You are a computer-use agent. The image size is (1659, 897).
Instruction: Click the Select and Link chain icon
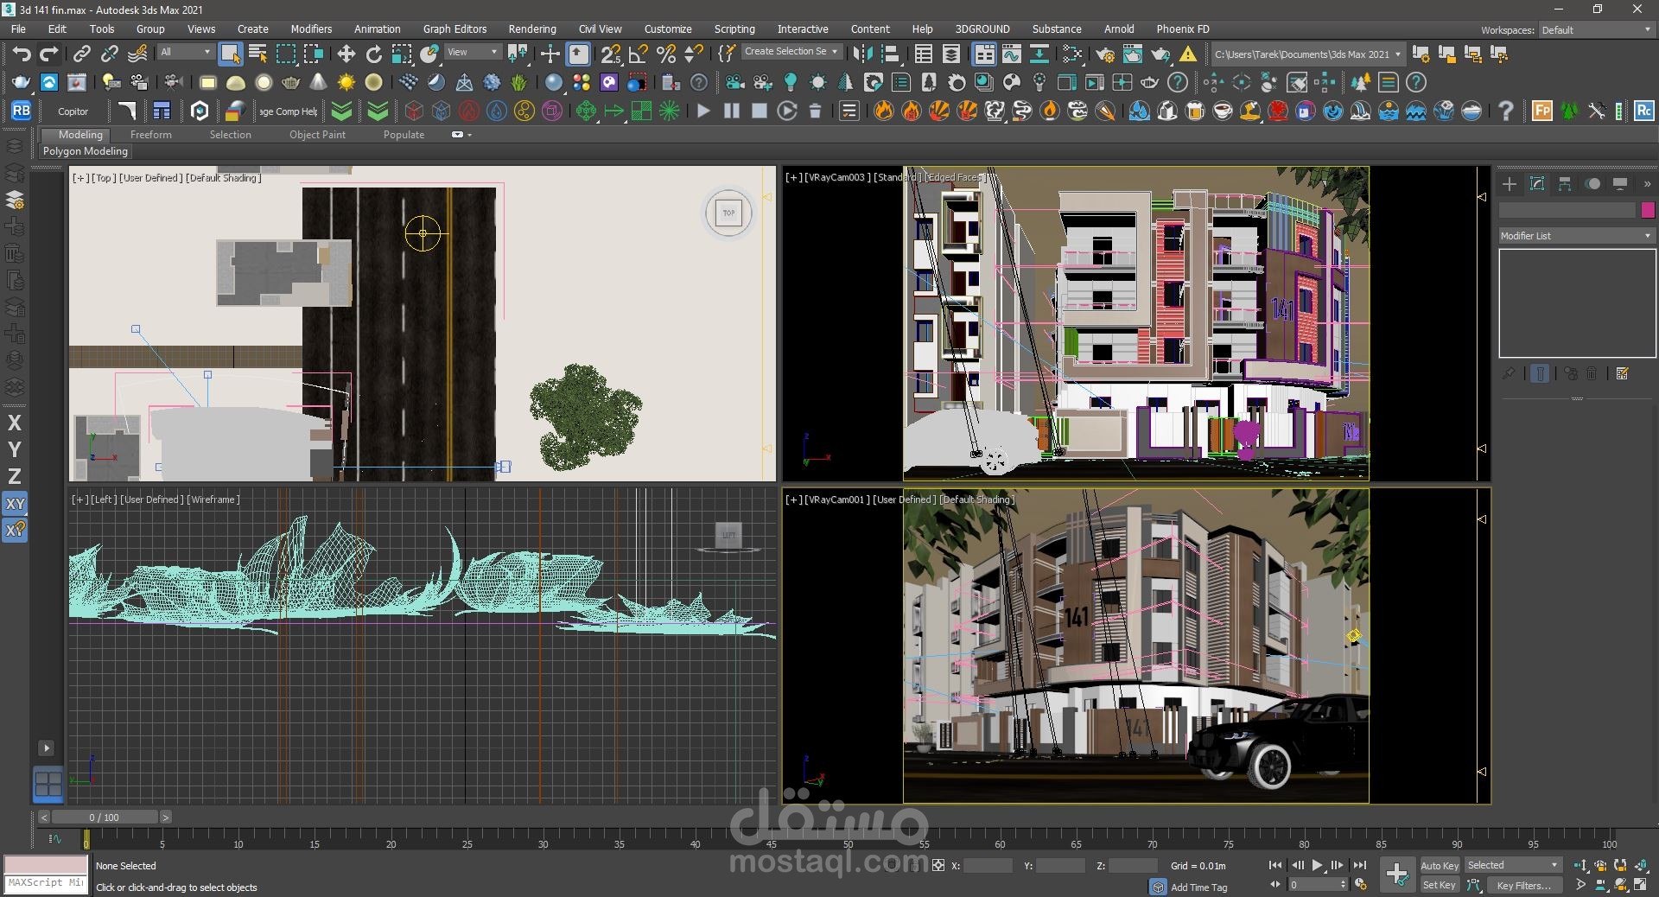tap(81, 54)
